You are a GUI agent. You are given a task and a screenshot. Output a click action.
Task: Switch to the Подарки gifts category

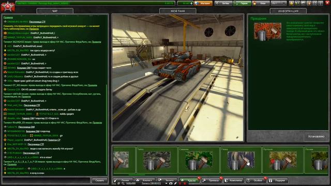point(278,180)
